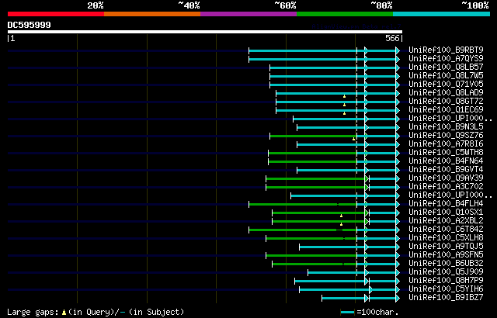Open hit UniRef100_A7R8I6
This screenshot has height=318, width=497.
[x=446, y=143]
